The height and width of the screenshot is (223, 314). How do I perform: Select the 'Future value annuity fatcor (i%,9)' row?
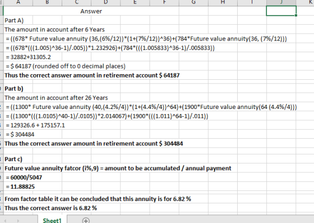pos(118,169)
